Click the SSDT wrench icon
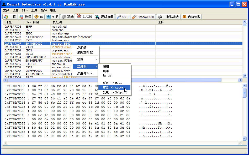The image size is (249, 155). 119,17
